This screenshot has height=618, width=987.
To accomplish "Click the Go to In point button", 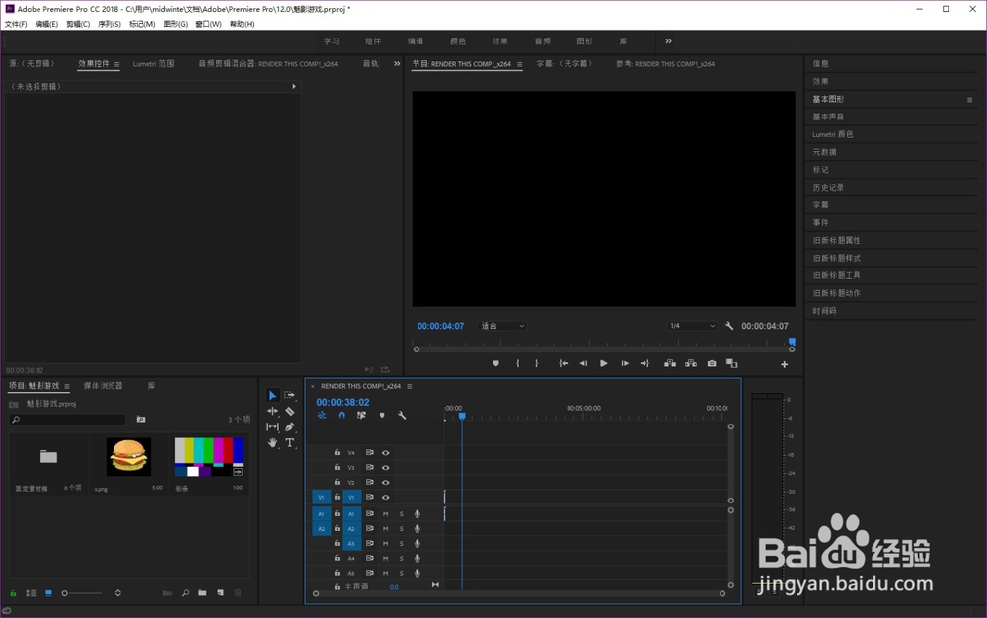I will [x=564, y=363].
